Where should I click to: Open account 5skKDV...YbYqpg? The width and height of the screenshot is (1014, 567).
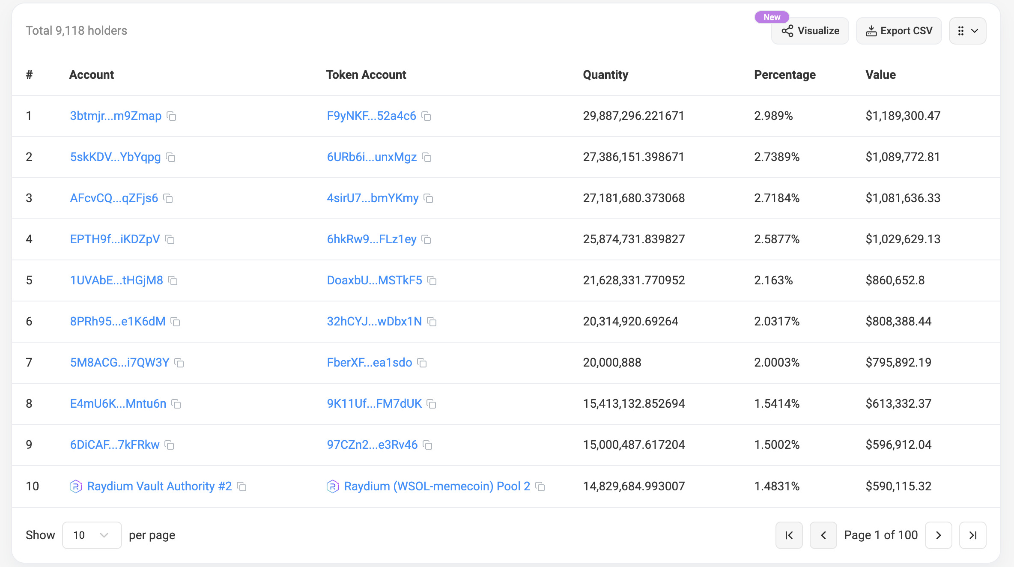coord(115,157)
